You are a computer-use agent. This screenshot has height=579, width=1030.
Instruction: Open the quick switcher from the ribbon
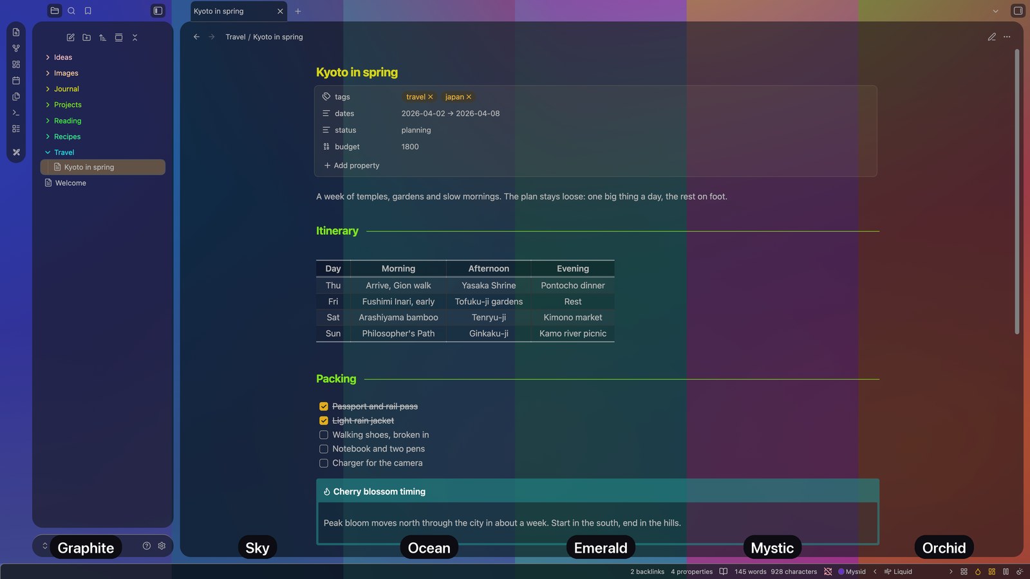[16, 32]
